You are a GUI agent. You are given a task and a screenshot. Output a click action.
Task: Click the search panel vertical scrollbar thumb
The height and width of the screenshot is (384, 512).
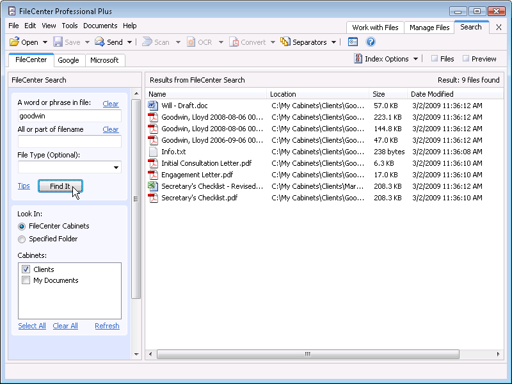pos(136,199)
